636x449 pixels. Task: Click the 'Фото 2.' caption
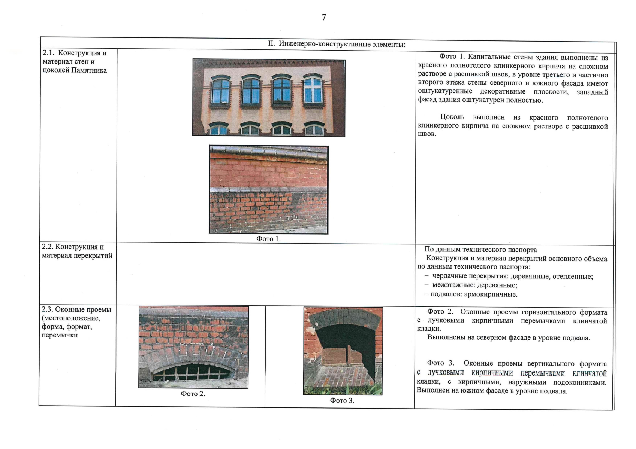point(193,394)
